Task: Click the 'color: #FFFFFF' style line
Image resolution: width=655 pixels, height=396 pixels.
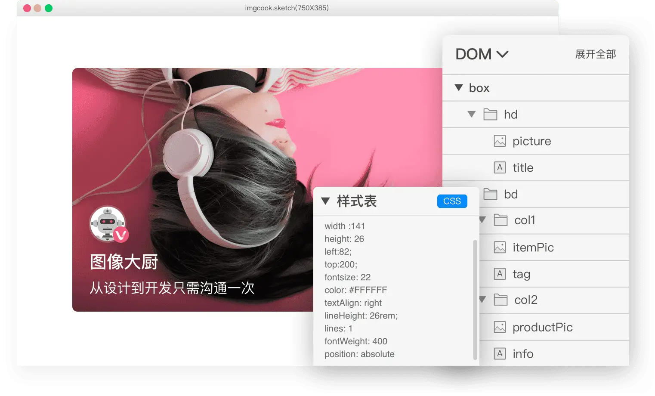Action: click(x=356, y=290)
